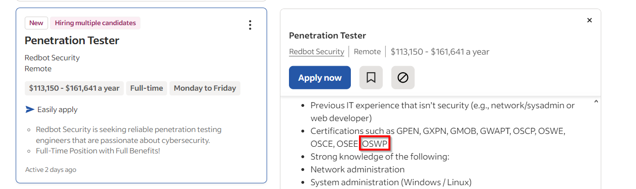
Task: Click the Active 2 days ago label
Action: (50, 170)
